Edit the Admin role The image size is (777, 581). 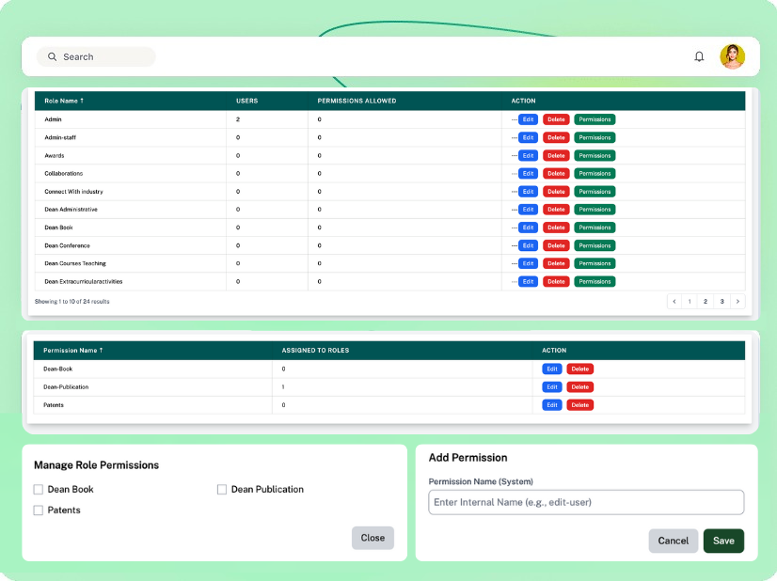(528, 119)
